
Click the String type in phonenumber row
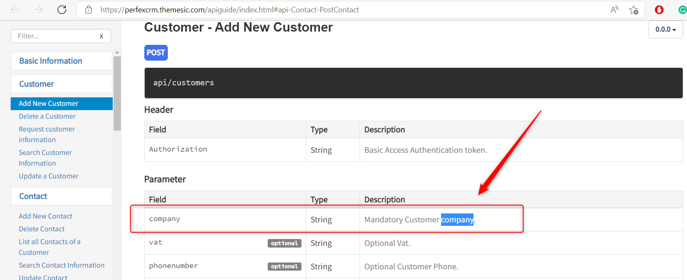[x=321, y=267]
